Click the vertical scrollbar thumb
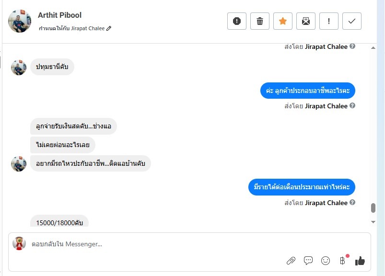Screen dimensions: 385x276 (373, 208)
